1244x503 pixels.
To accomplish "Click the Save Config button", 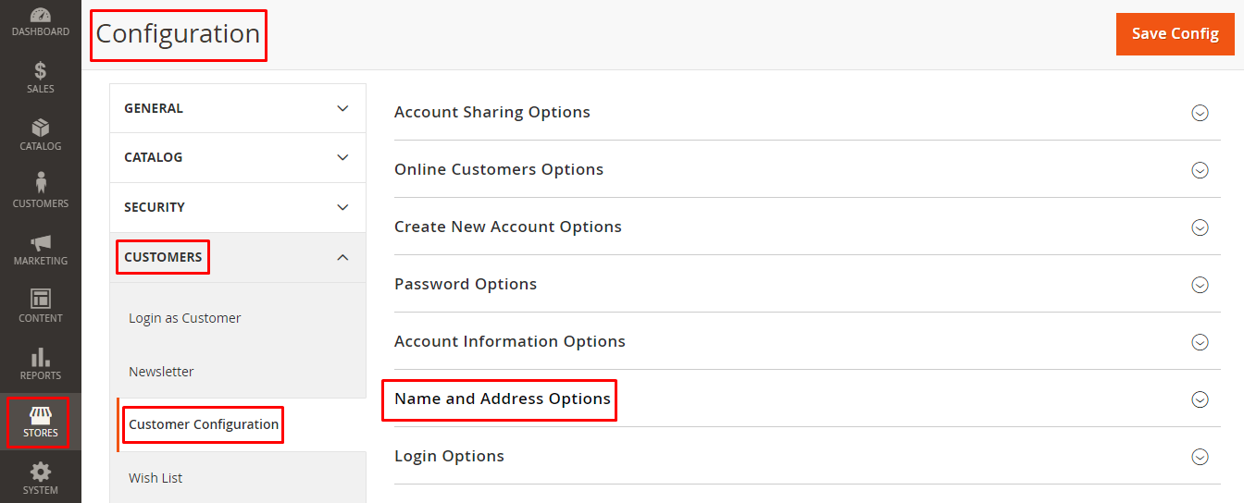I will pyautogui.click(x=1176, y=33).
